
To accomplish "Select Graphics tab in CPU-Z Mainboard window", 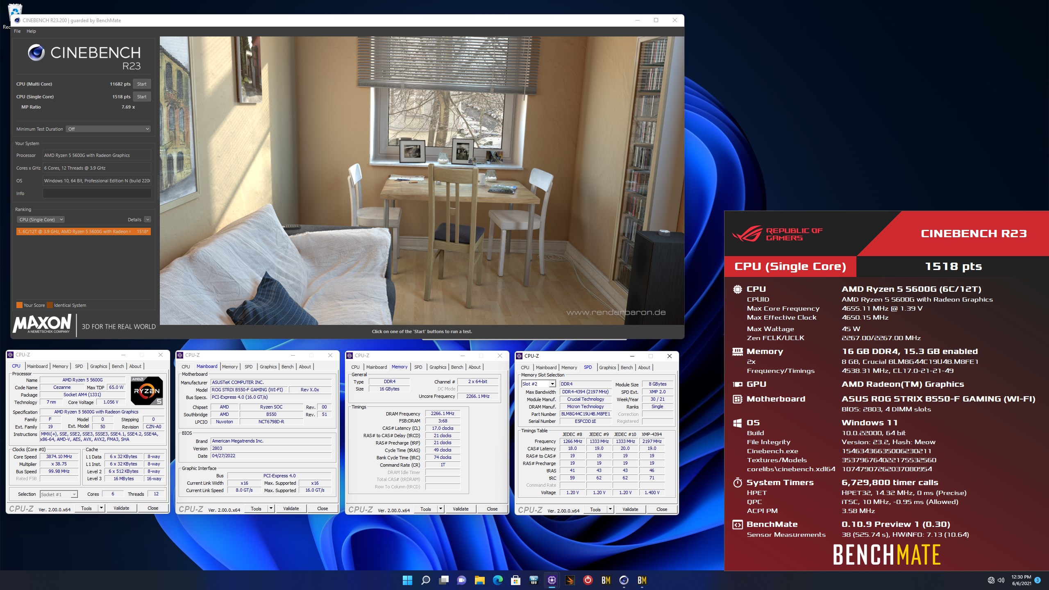I will 268,367.
